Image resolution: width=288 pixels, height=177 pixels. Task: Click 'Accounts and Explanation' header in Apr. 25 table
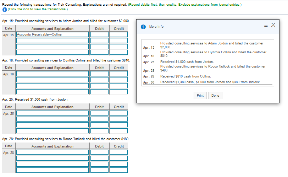click(x=52, y=107)
